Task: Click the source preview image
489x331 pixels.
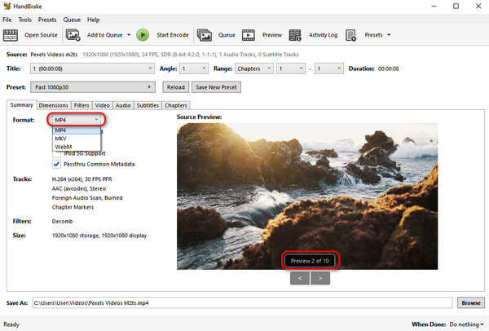Action: pos(307,196)
